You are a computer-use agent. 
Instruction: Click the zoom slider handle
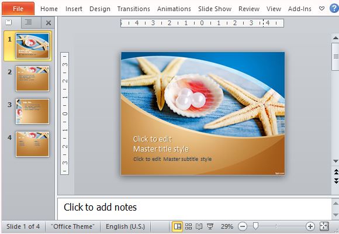coord(255,226)
